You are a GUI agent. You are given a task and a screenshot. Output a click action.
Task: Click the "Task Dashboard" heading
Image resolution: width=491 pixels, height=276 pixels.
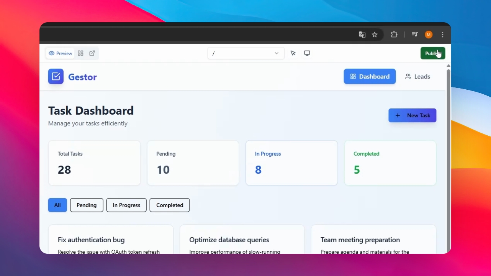click(x=91, y=110)
